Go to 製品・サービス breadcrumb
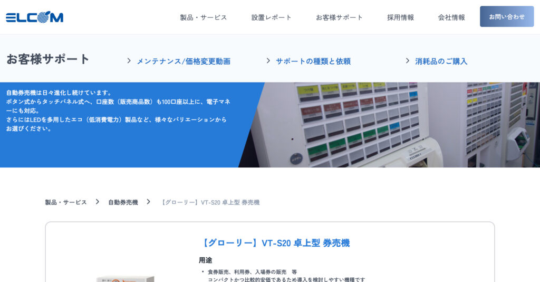540x282 pixels. click(66, 203)
